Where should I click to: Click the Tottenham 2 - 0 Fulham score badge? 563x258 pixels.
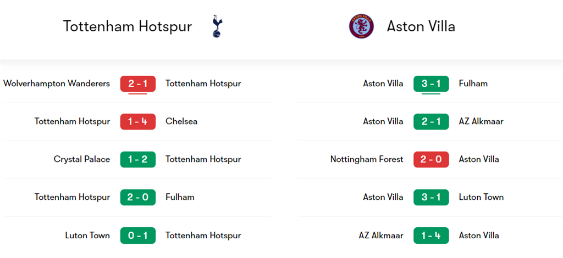pyautogui.click(x=138, y=197)
